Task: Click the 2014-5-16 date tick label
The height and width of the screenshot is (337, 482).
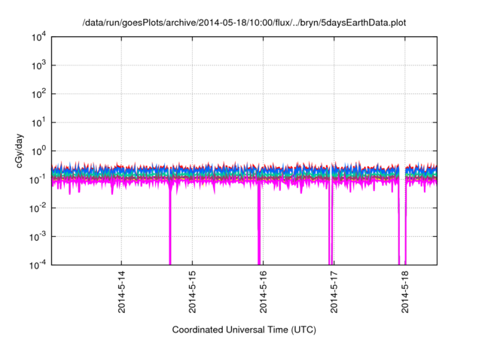Action: tap(264, 292)
